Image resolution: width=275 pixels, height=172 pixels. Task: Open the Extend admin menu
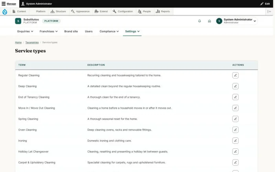101,11
